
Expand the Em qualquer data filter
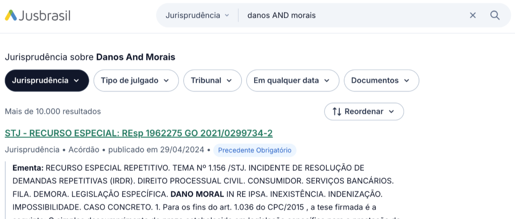(x=292, y=81)
